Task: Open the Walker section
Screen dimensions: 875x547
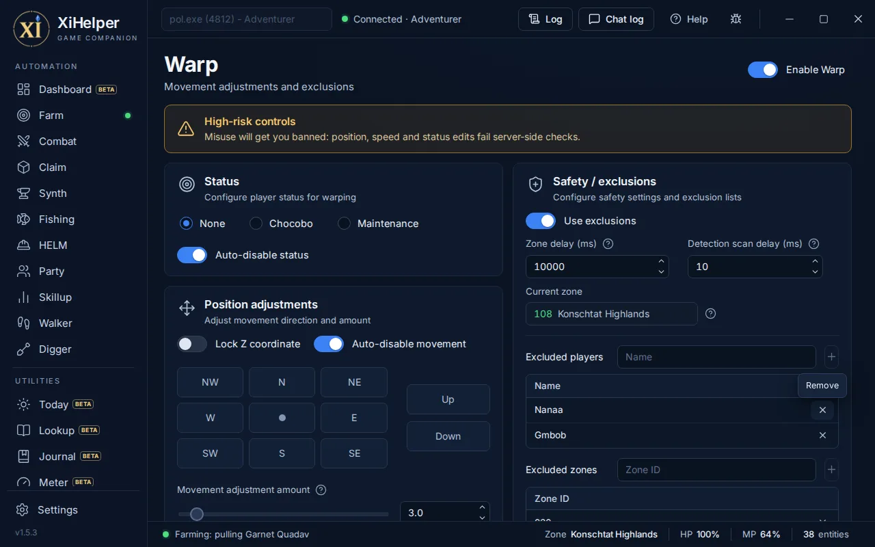Action: click(74, 323)
